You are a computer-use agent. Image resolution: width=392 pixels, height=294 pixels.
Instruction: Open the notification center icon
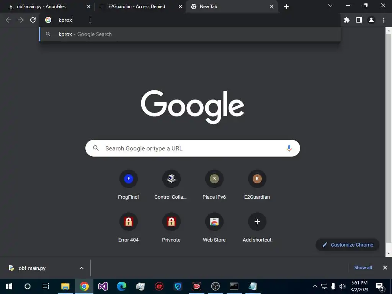click(380, 286)
